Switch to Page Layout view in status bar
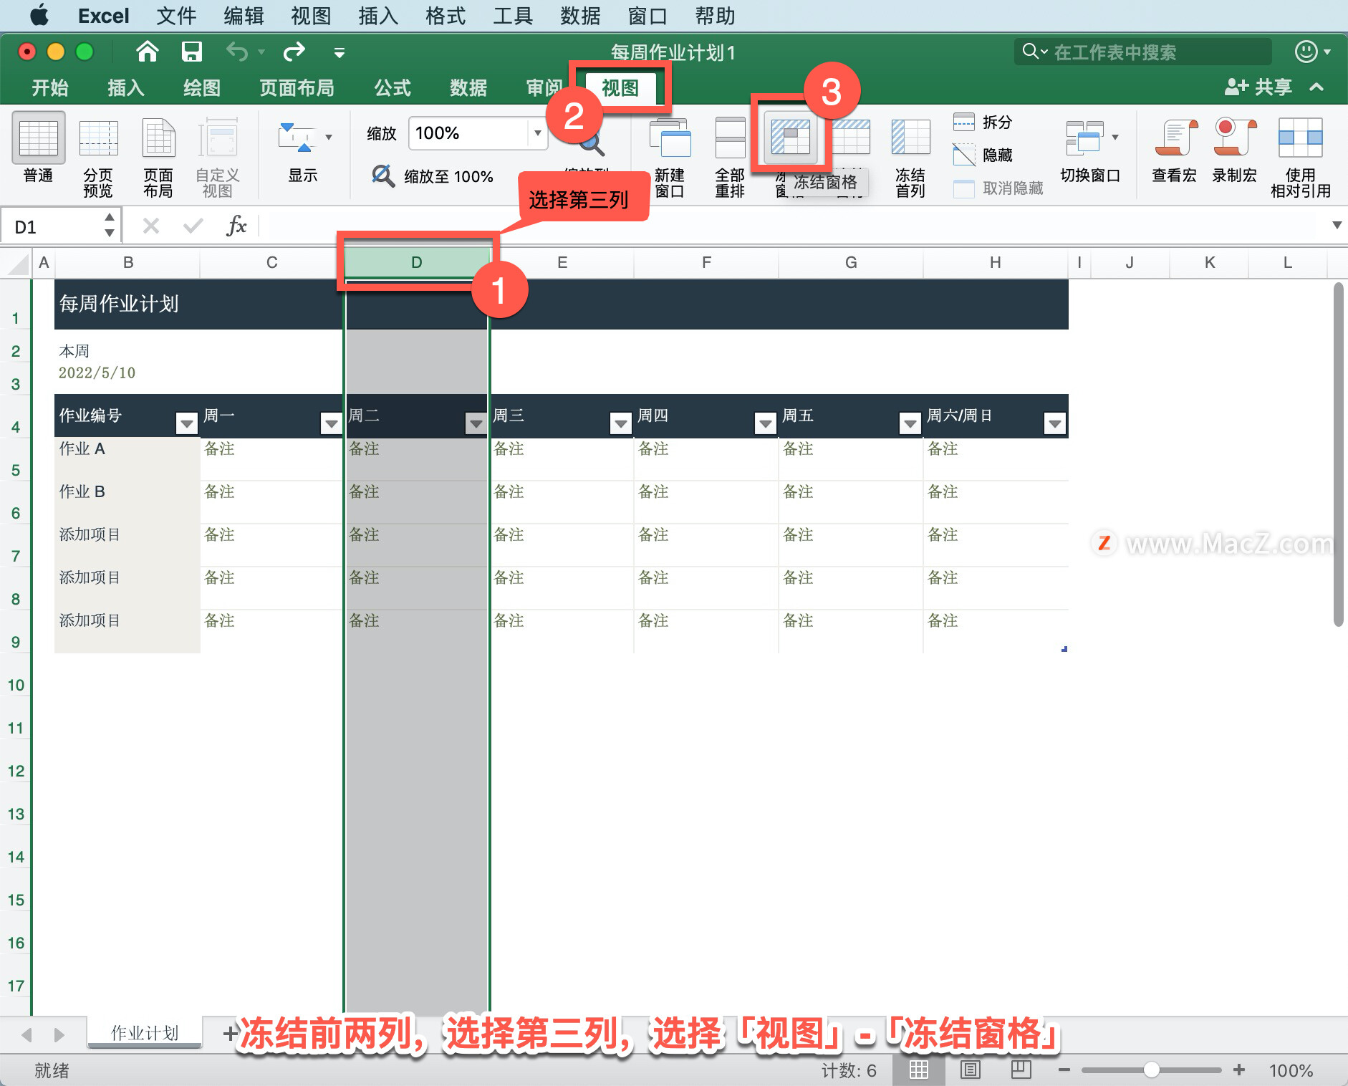This screenshot has height=1086, width=1348. coord(971,1070)
